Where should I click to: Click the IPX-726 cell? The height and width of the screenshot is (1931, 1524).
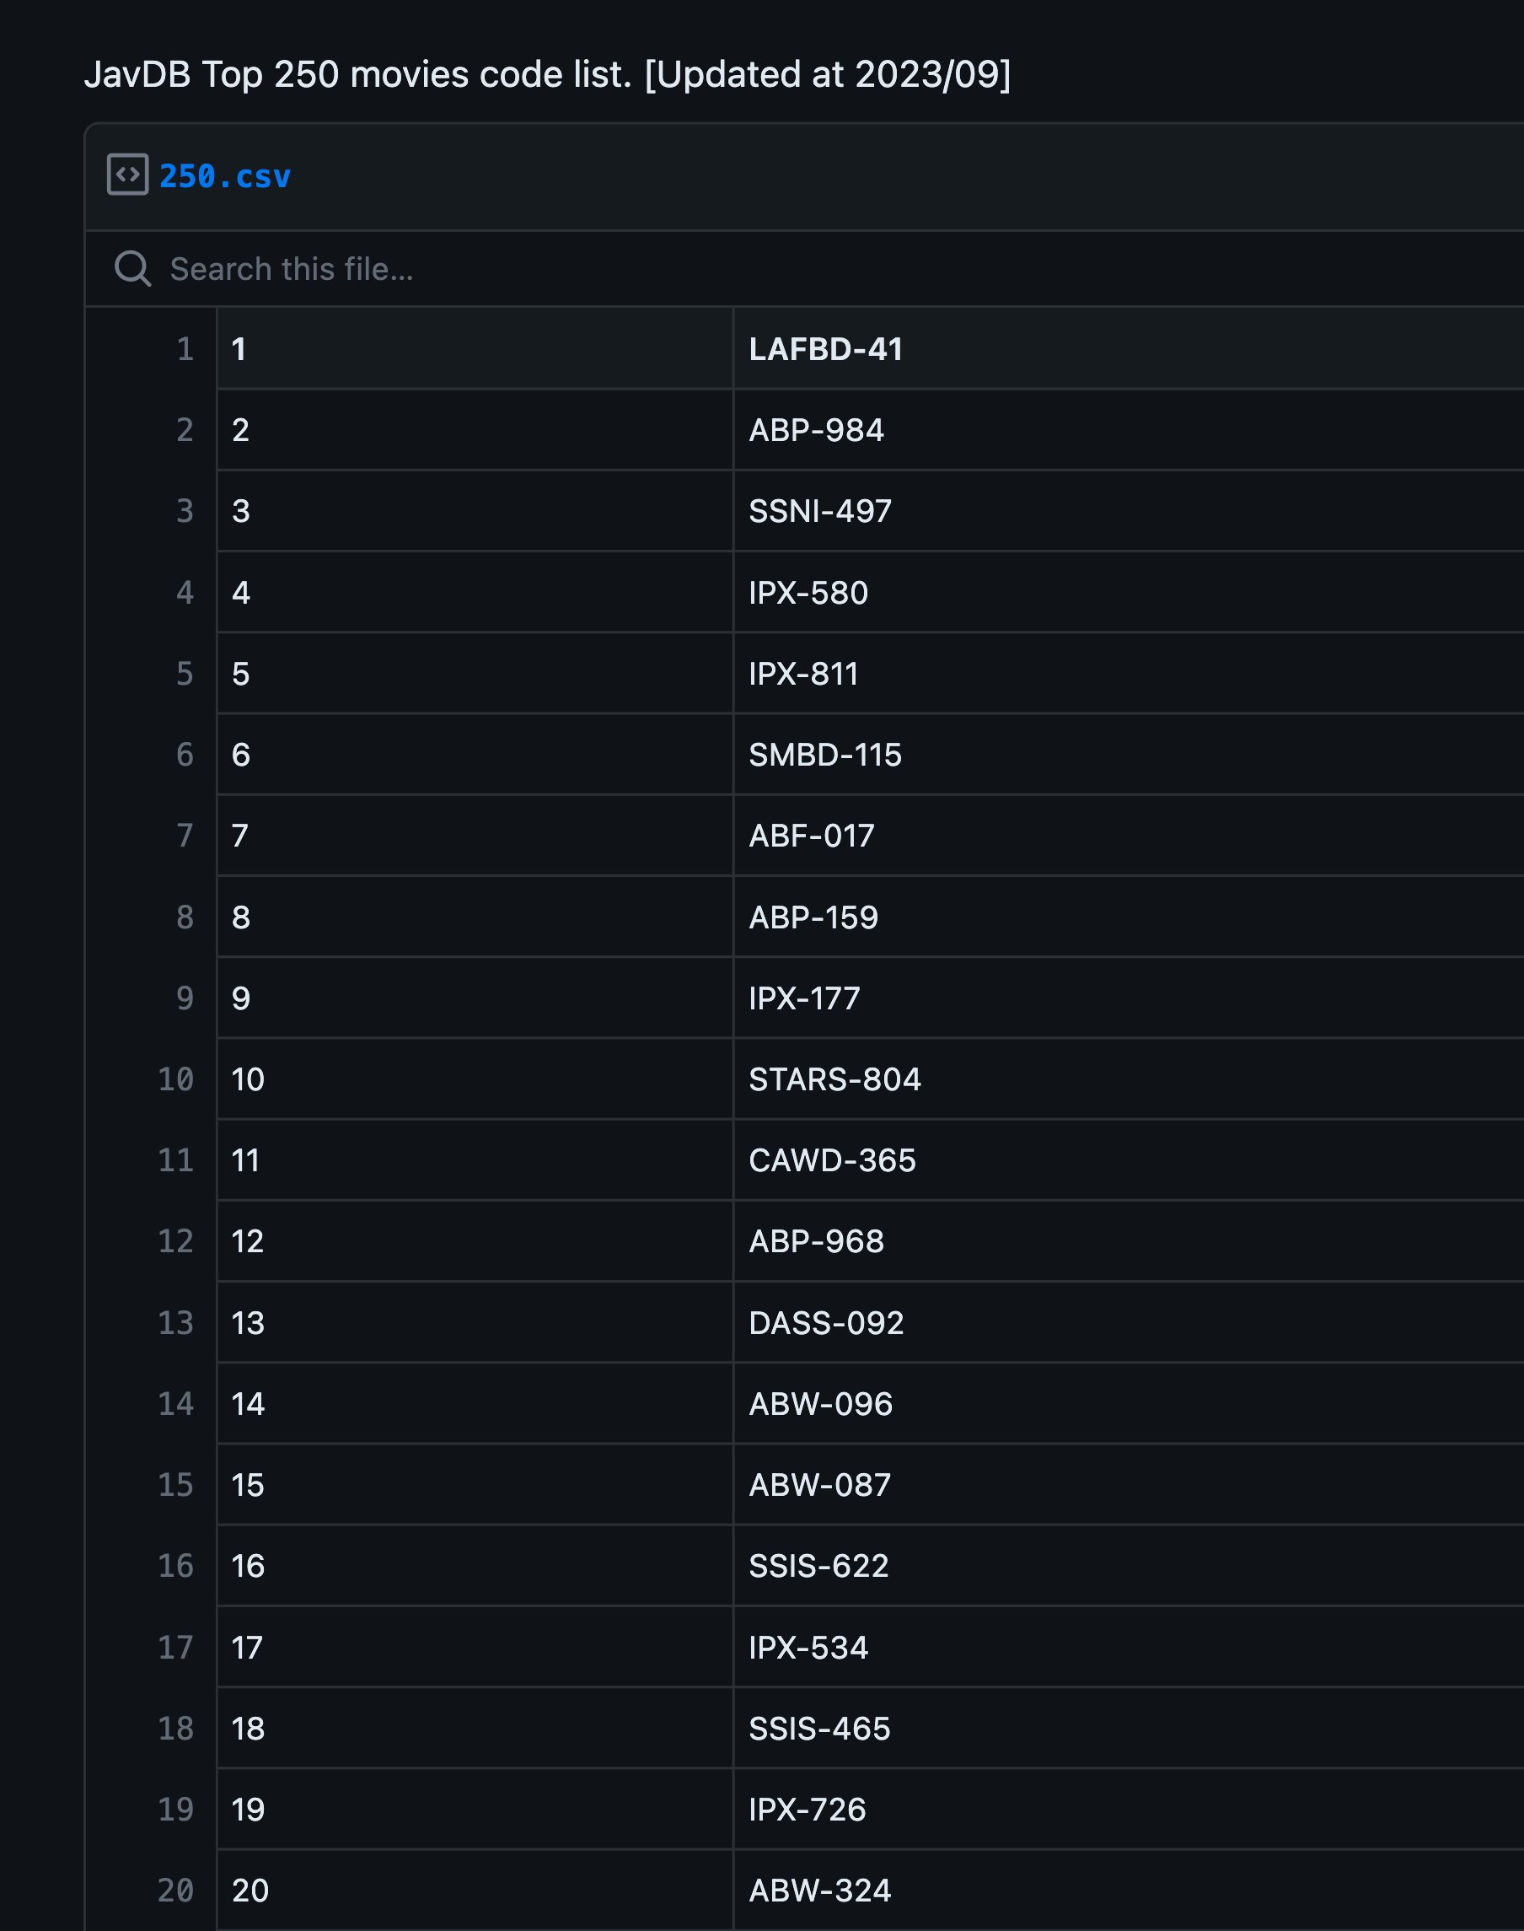(807, 1810)
